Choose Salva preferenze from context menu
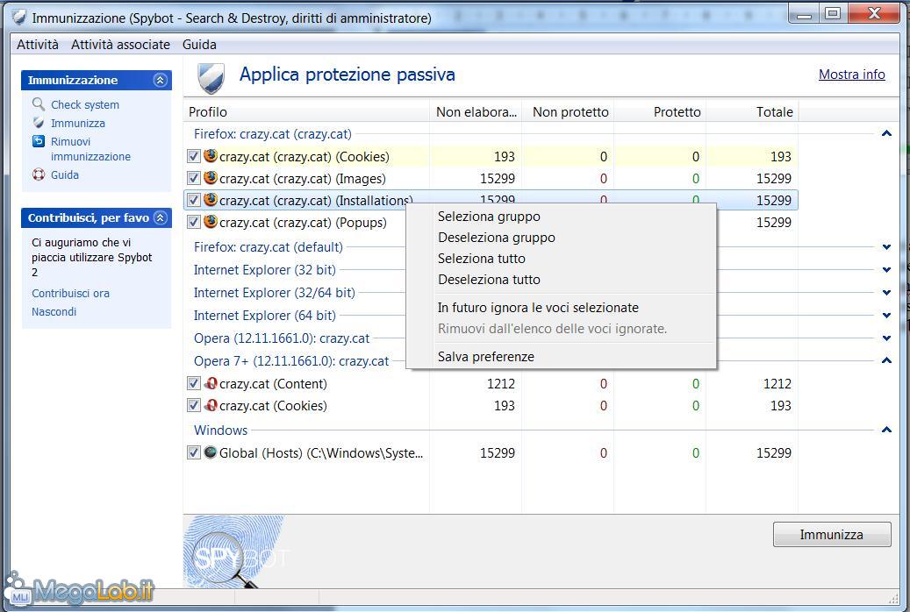The image size is (910, 612). click(x=562, y=356)
